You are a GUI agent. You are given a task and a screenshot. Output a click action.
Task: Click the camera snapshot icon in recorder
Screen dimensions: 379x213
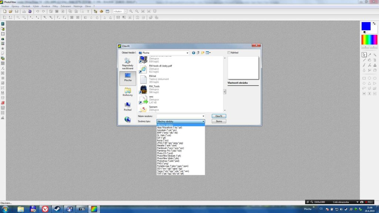[x=362, y=202]
